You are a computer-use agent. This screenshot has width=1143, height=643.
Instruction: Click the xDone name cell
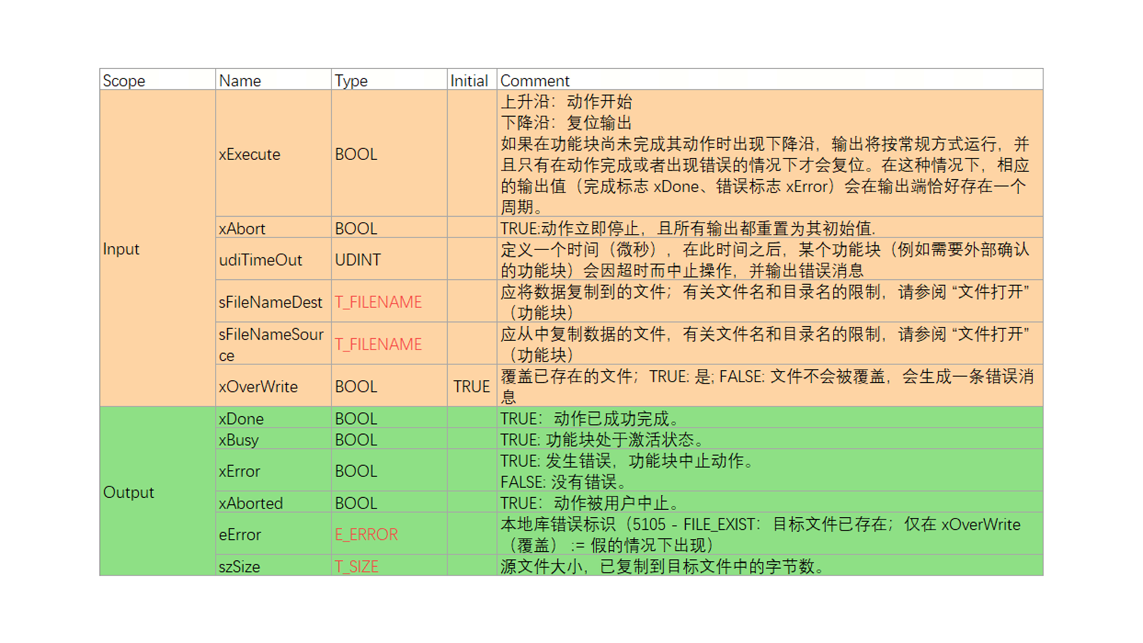click(x=241, y=419)
